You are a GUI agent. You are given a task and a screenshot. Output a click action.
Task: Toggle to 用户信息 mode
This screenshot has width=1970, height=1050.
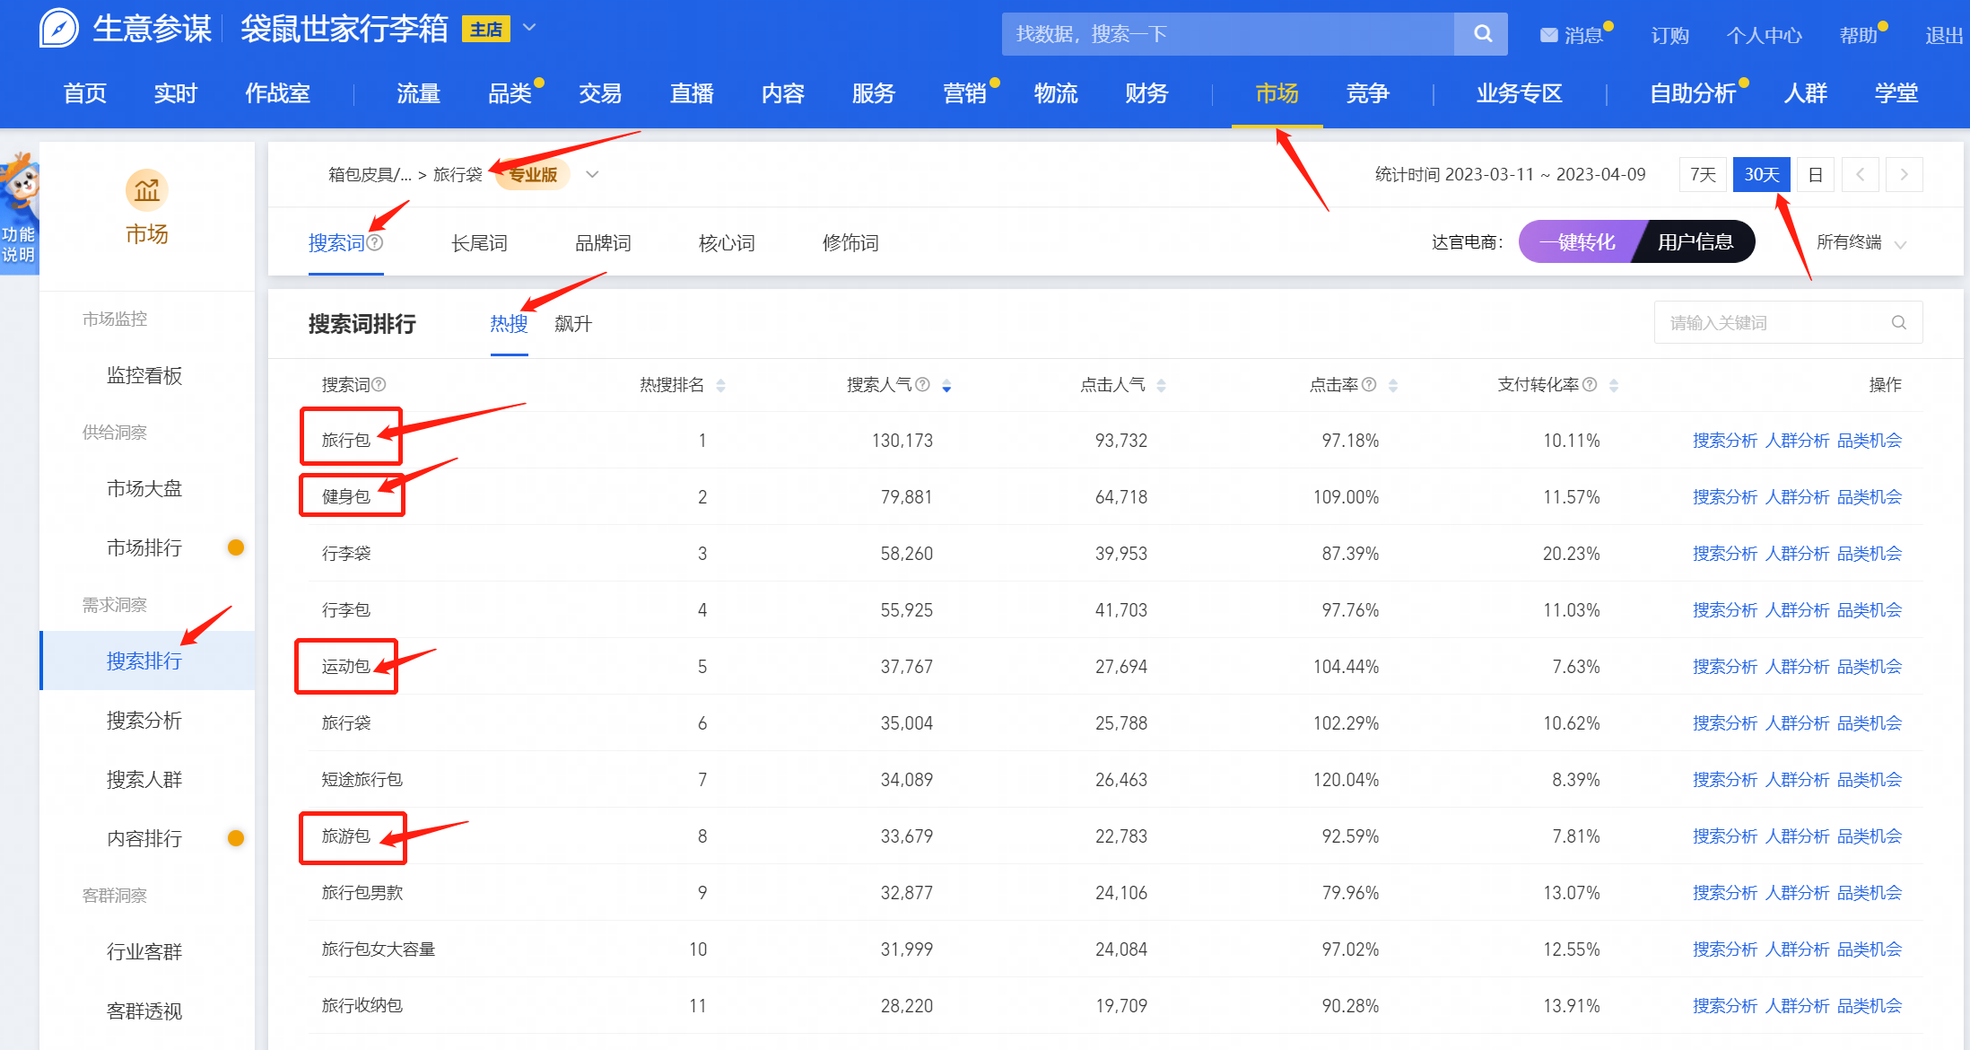(1695, 241)
